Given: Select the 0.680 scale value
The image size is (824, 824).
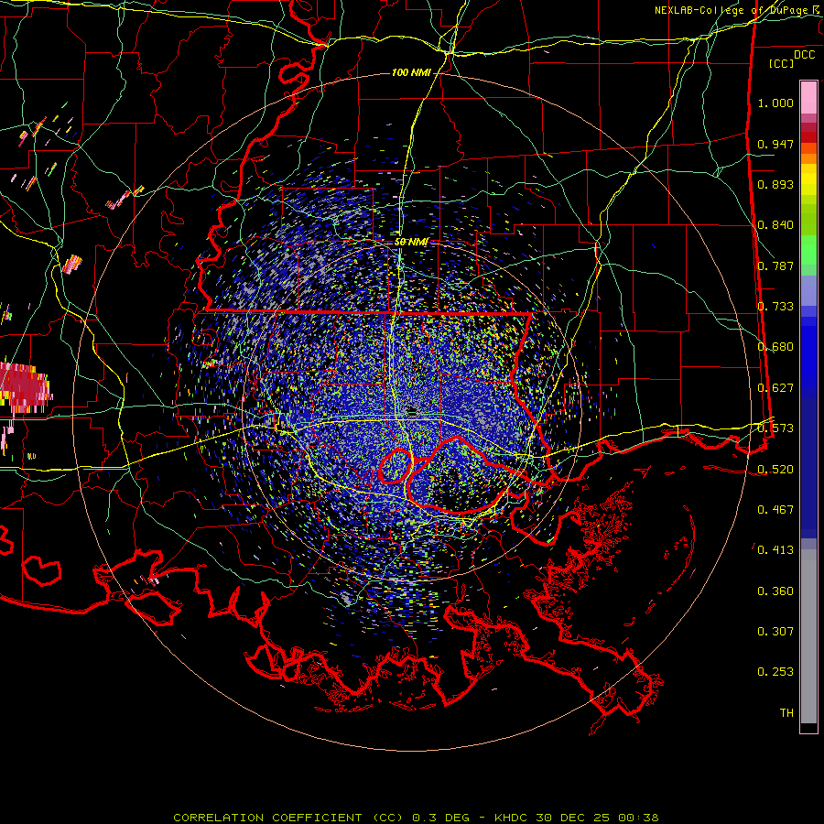Looking at the screenshot, I should [775, 347].
